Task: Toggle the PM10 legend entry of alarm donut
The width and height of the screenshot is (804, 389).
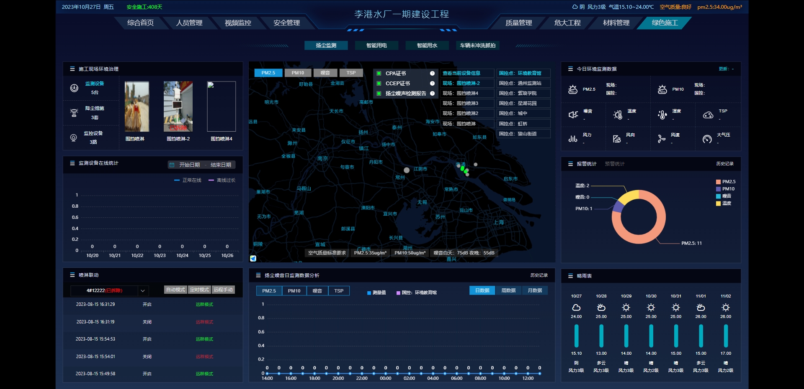Action: 725,189
